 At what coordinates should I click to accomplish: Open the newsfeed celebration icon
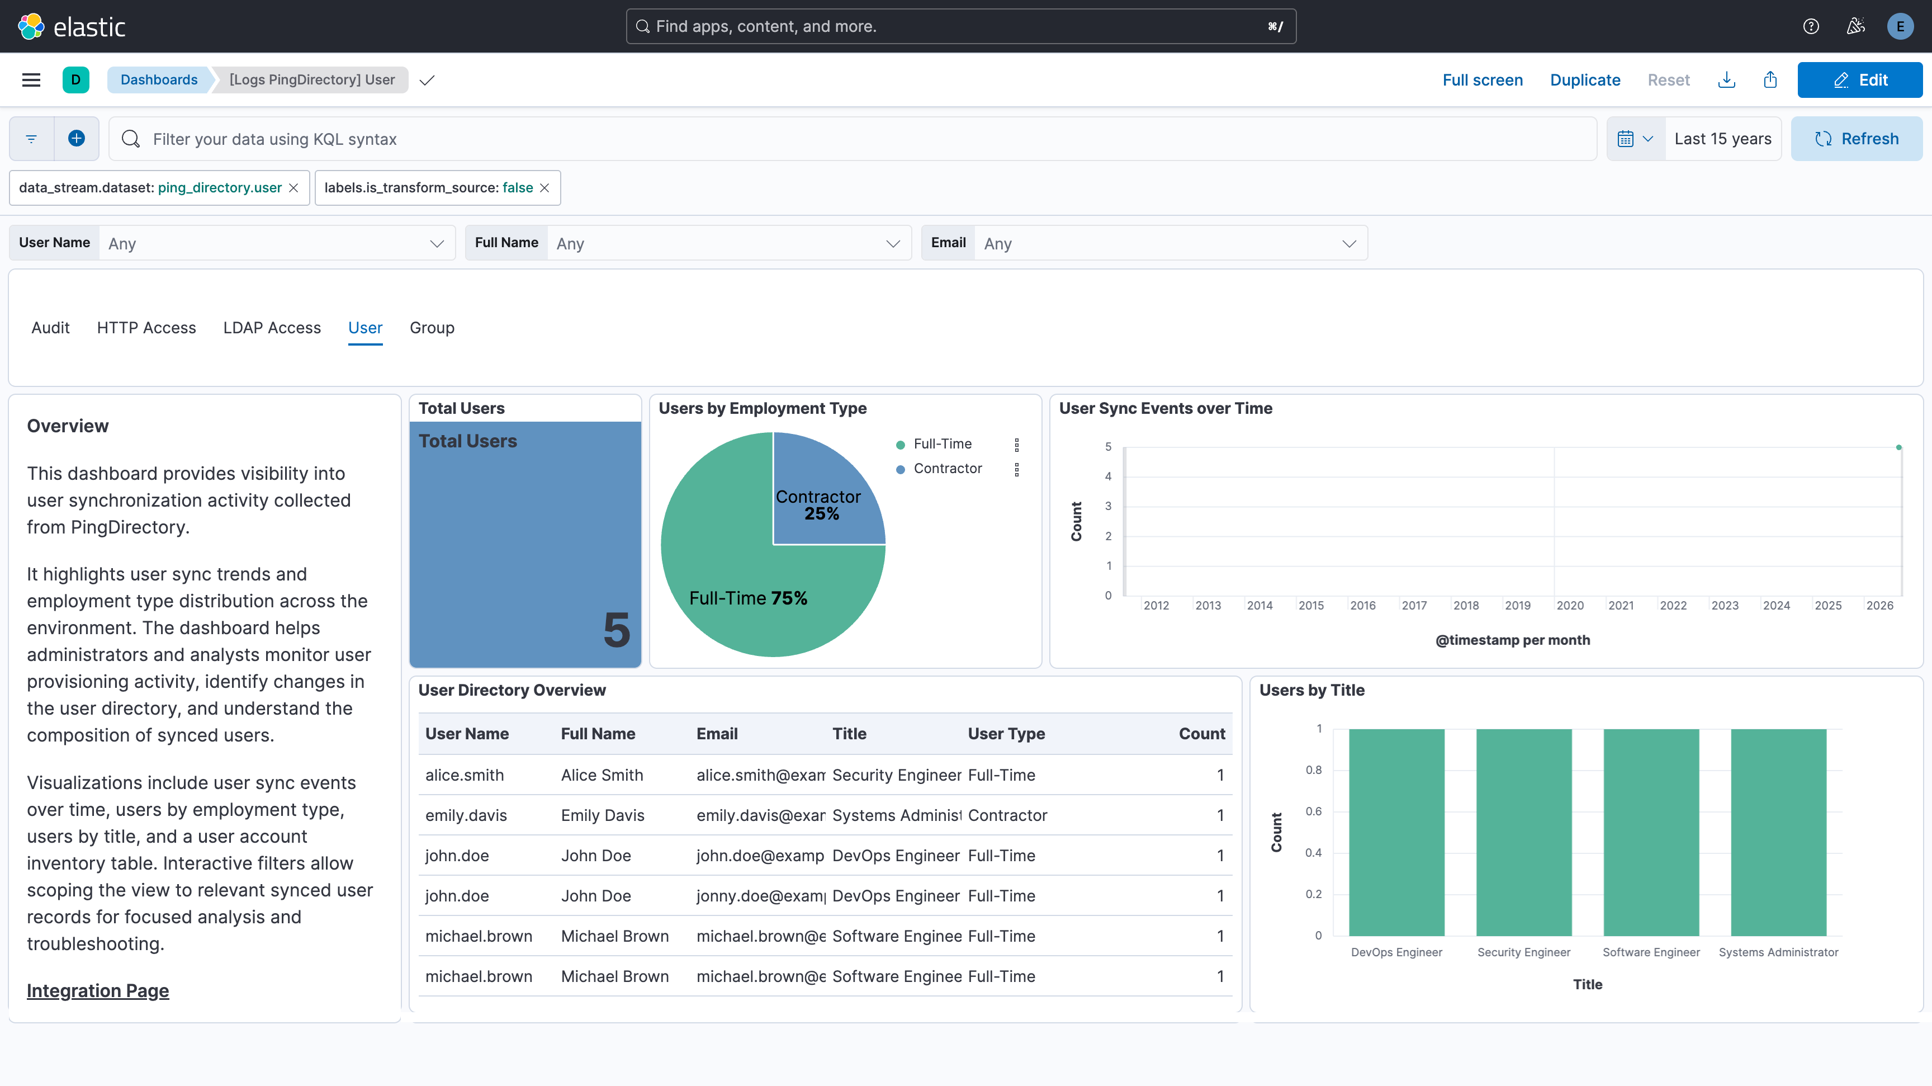(1855, 26)
